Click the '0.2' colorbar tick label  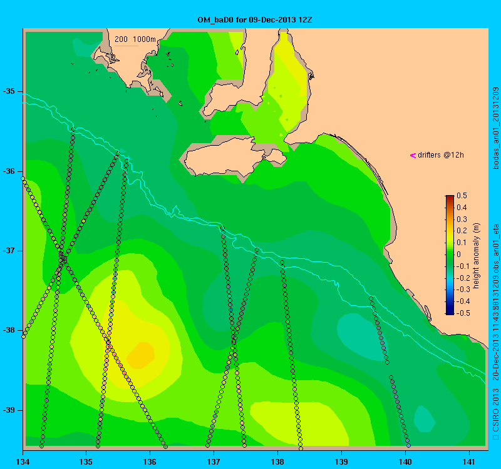pos(462,231)
